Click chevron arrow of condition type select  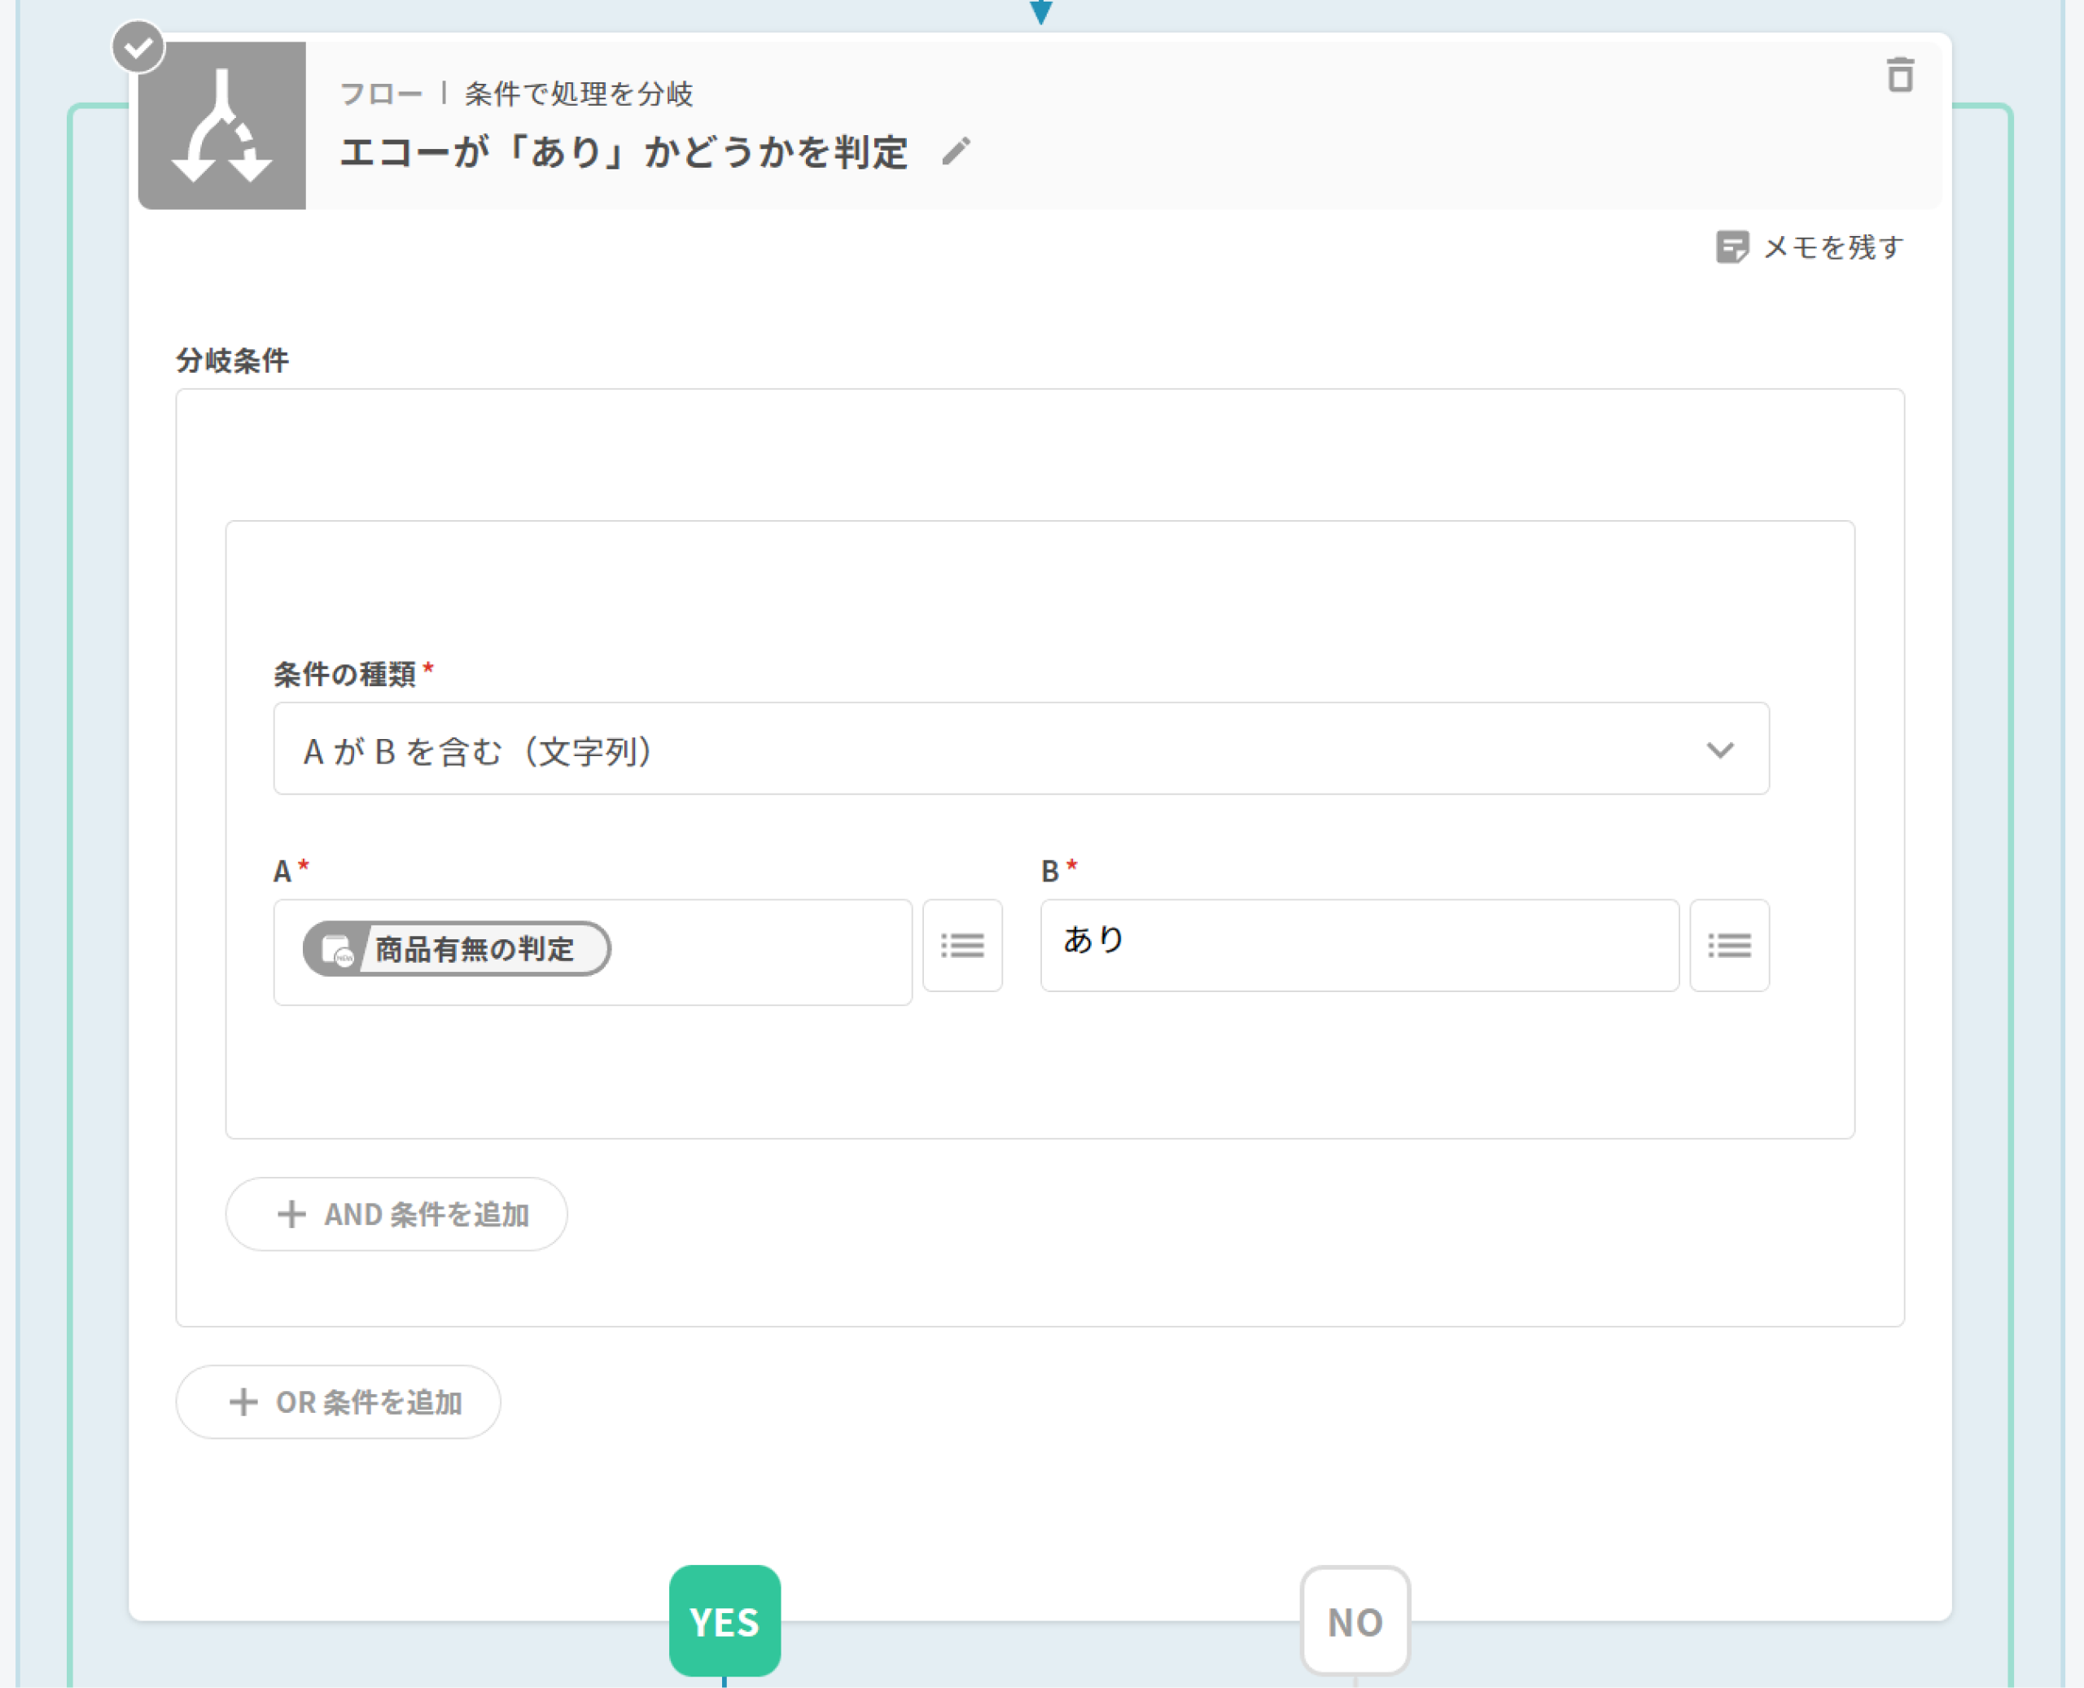1719,750
